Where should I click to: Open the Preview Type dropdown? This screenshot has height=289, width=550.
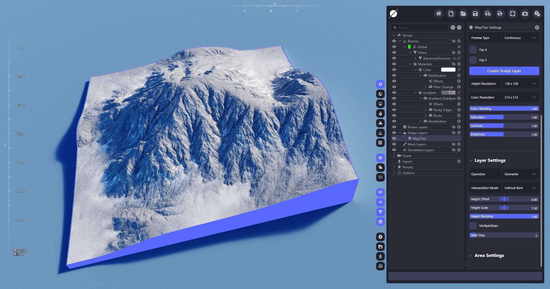[x=520, y=38]
